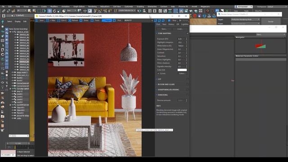Hide the CoronaCamera001 object with its eye icon

[13, 83]
